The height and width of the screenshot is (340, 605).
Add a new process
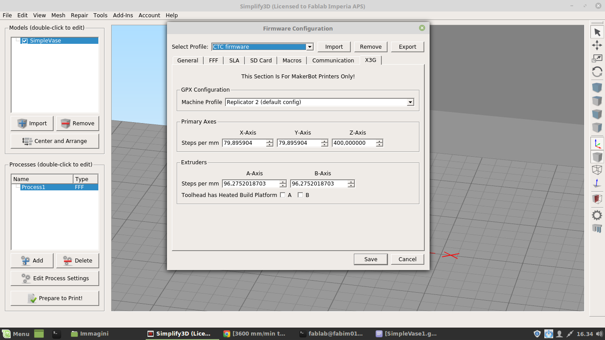(x=32, y=261)
